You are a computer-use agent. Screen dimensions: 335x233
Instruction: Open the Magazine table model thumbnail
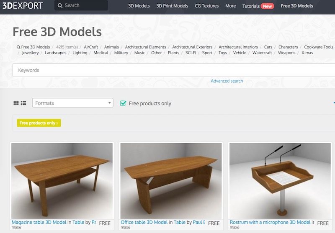(62, 181)
